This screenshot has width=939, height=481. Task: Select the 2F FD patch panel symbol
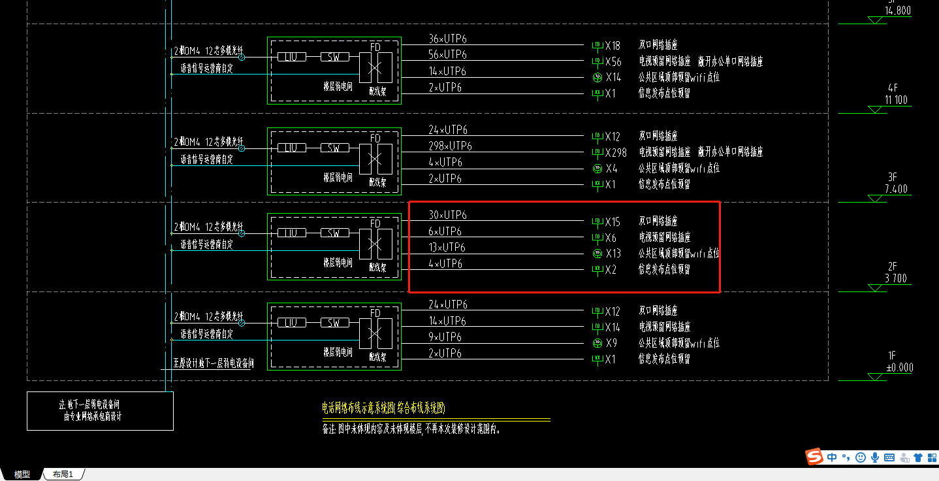(x=375, y=243)
